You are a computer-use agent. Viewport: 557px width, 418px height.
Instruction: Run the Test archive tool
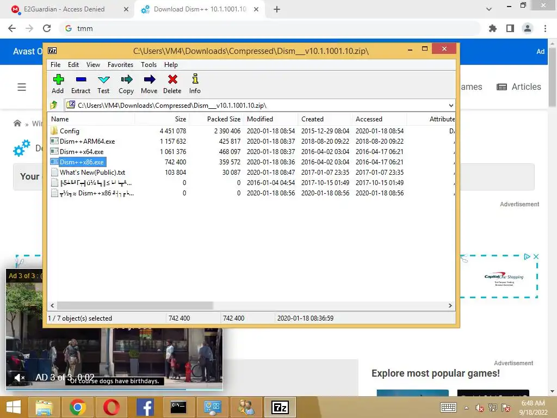point(103,84)
